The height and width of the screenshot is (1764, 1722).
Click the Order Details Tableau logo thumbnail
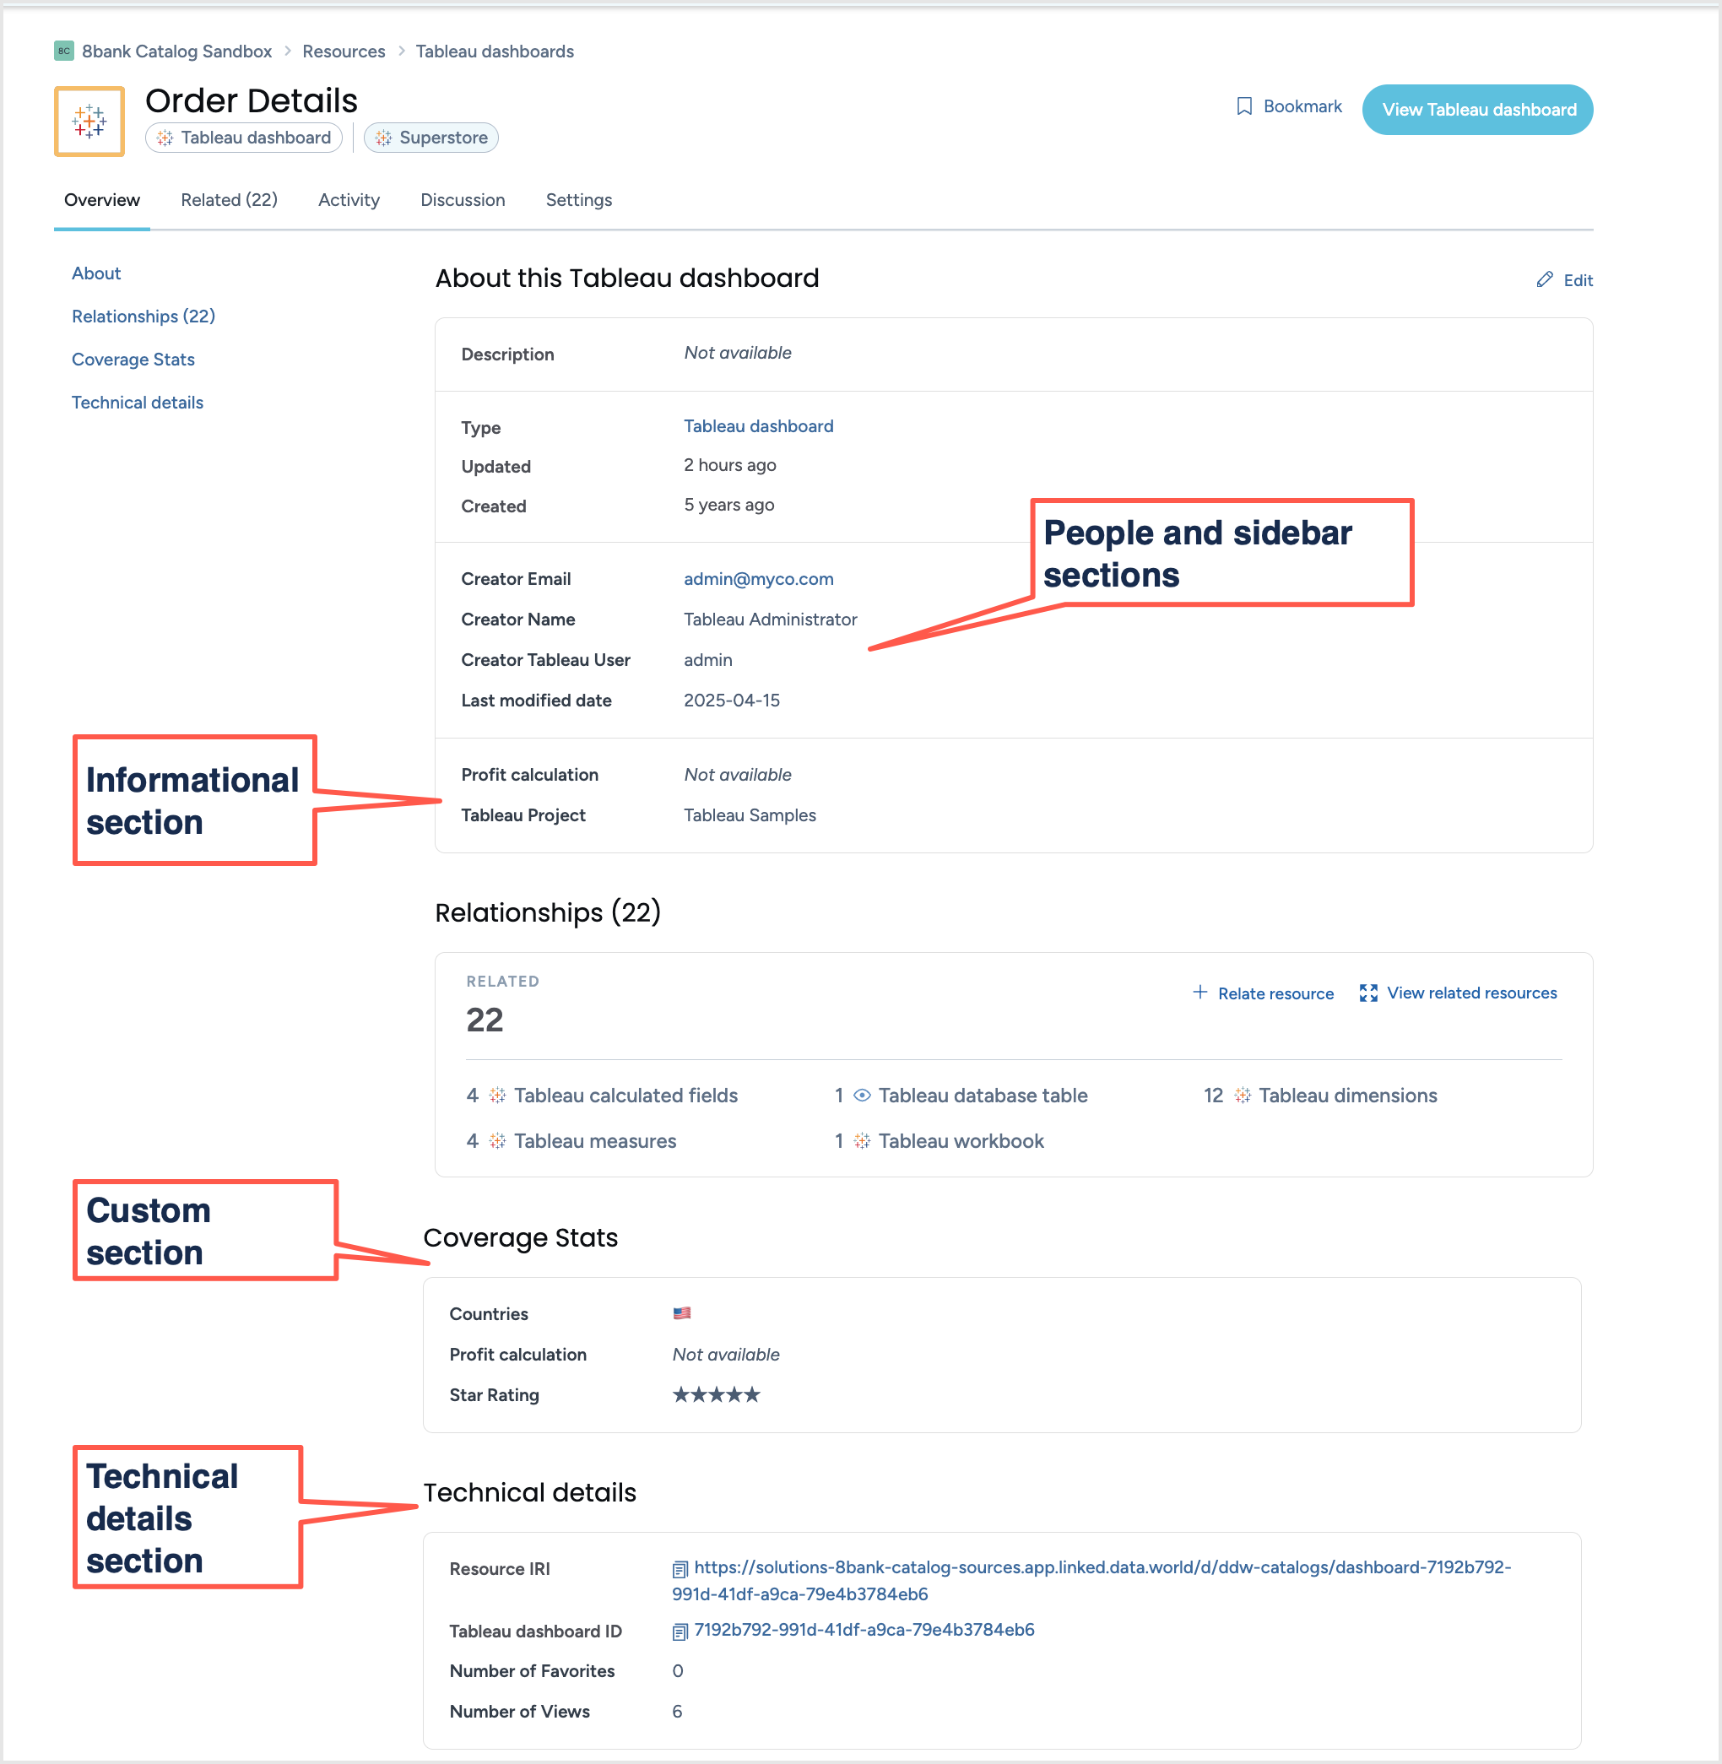coord(89,122)
